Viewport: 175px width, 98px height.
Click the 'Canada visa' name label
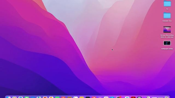[x=167, y=21]
